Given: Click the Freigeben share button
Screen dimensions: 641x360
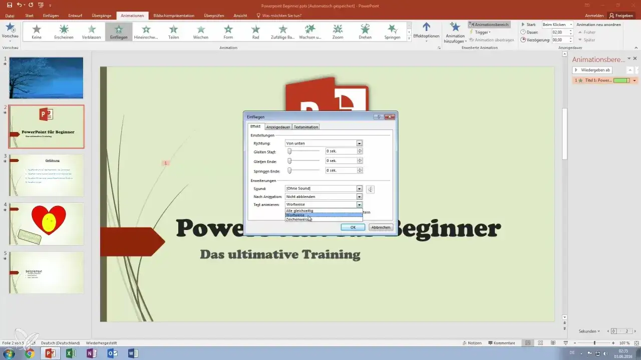Looking at the screenshot, I should pyautogui.click(x=621, y=15).
